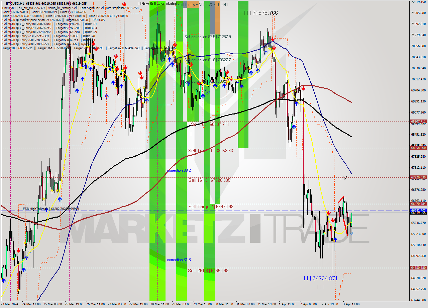Click the blue 'correction 61.8' label
Image resolution: width=428 pixels, height=308 pixels.
click(x=179, y=260)
